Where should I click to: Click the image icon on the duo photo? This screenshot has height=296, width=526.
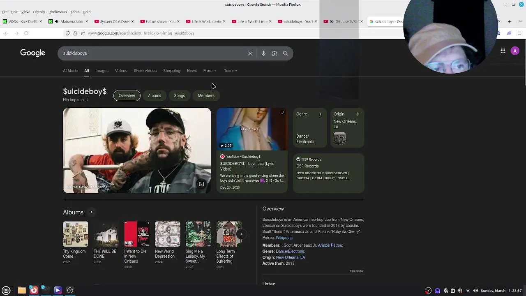tap(201, 184)
